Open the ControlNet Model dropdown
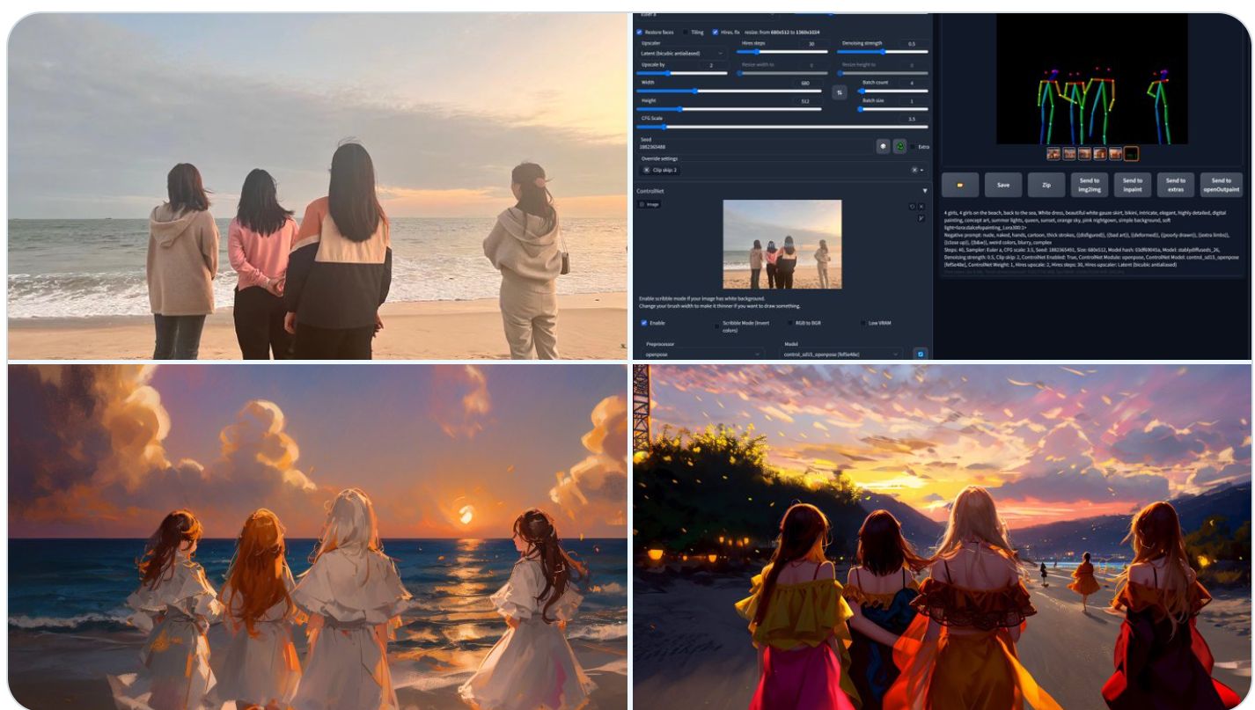 click(842, 354)
